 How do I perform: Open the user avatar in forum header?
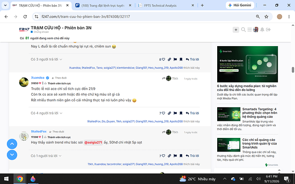coord(256,29)
